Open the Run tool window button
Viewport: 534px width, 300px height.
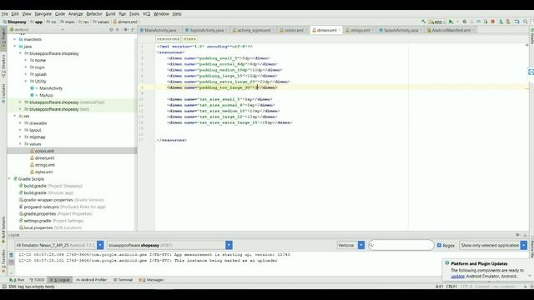pos(18,280)
